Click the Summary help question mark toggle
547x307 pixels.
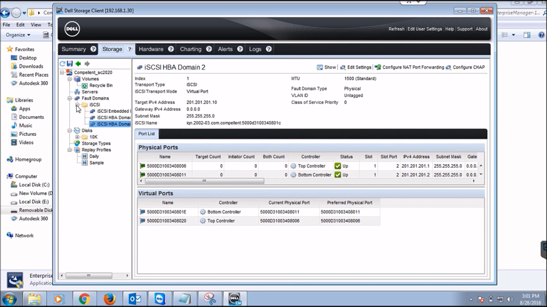coord(93,49)
